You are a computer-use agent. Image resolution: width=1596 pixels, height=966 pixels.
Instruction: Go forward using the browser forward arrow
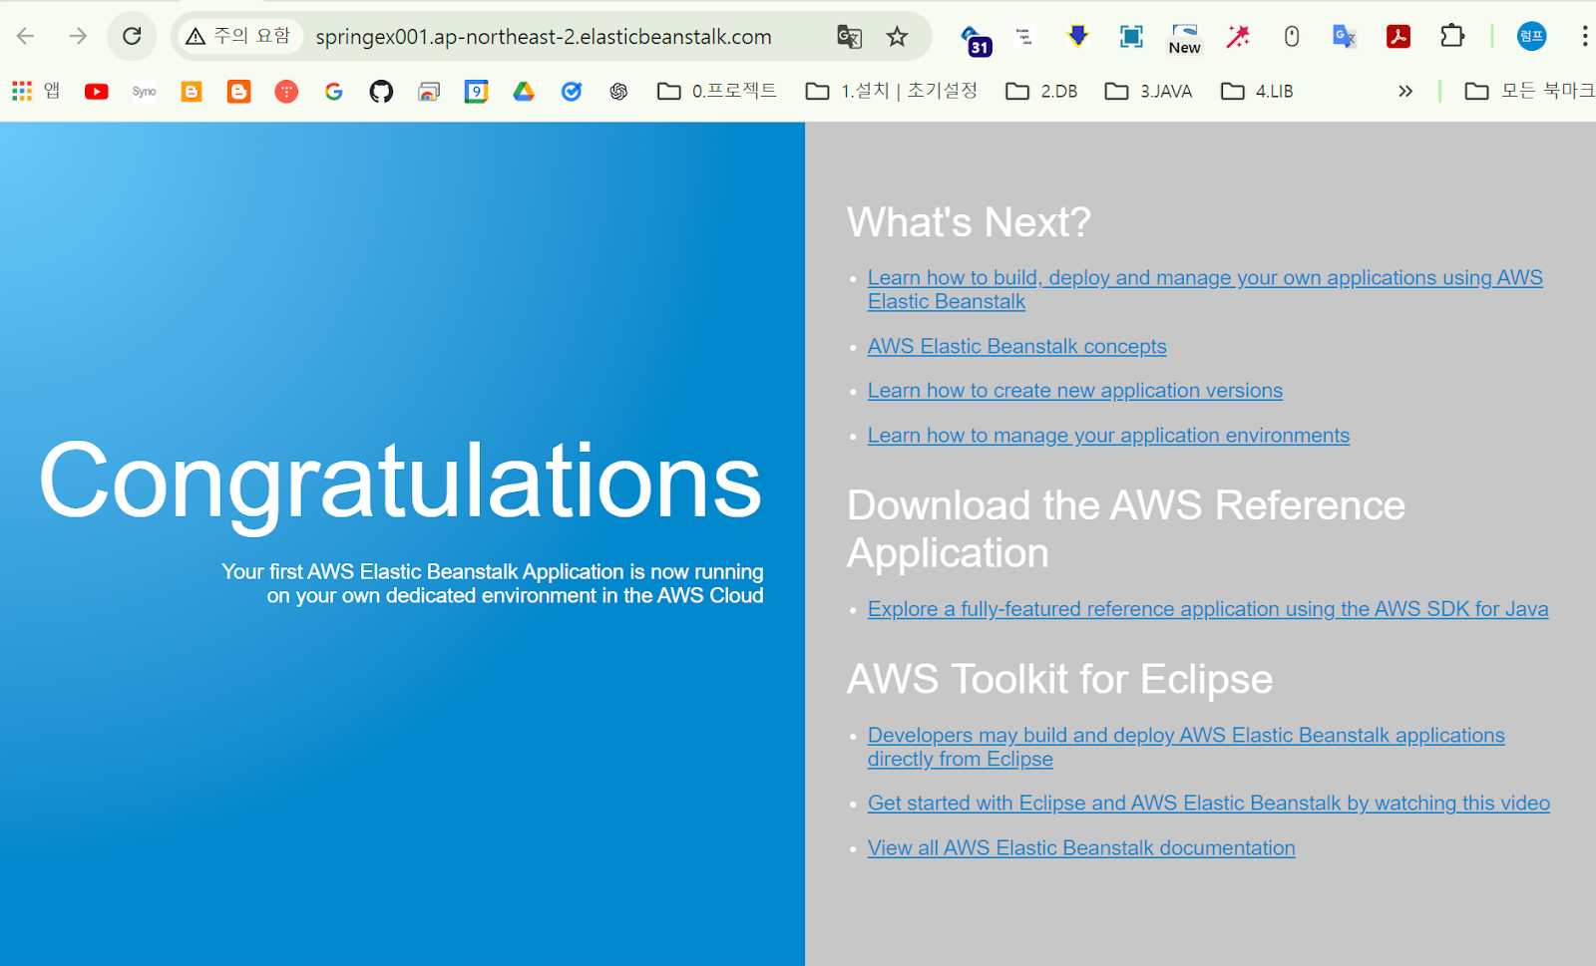pyautogui.click(x=78, y=37)
